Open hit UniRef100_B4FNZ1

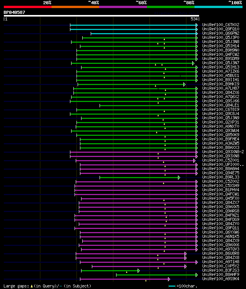(221, 215)
